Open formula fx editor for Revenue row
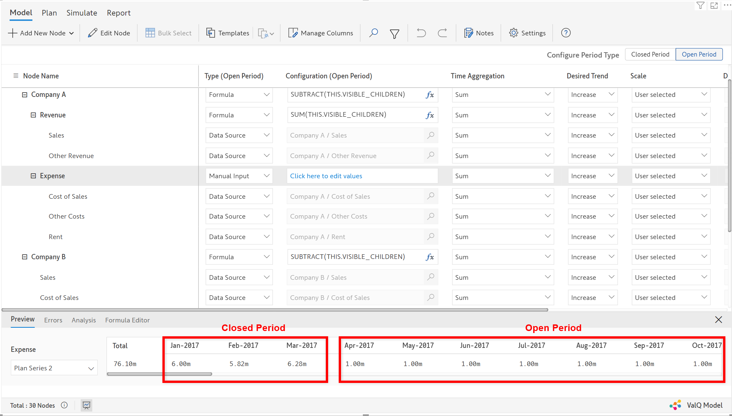 pyautogui.click(x=430, y=115)
